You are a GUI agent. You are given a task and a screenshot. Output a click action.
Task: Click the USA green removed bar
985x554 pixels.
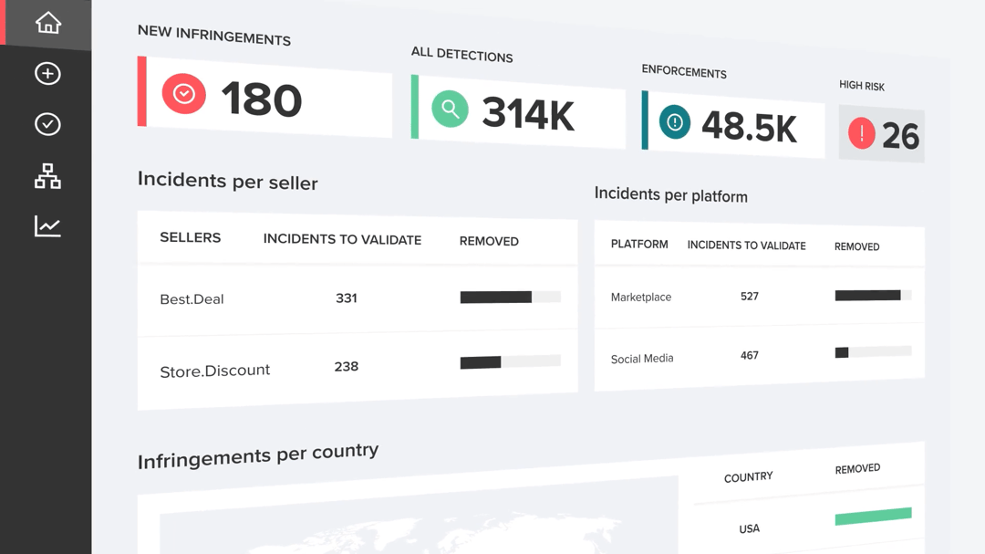click(873, 517)
